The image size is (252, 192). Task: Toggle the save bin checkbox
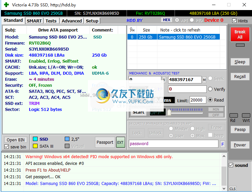coord(7,146)
